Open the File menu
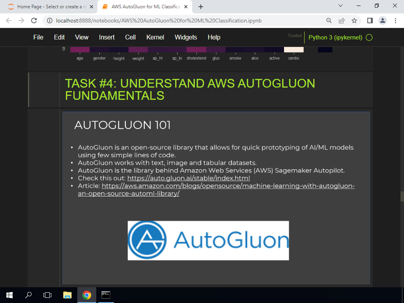This screenshot has width=404, height=303. (38, 37)
